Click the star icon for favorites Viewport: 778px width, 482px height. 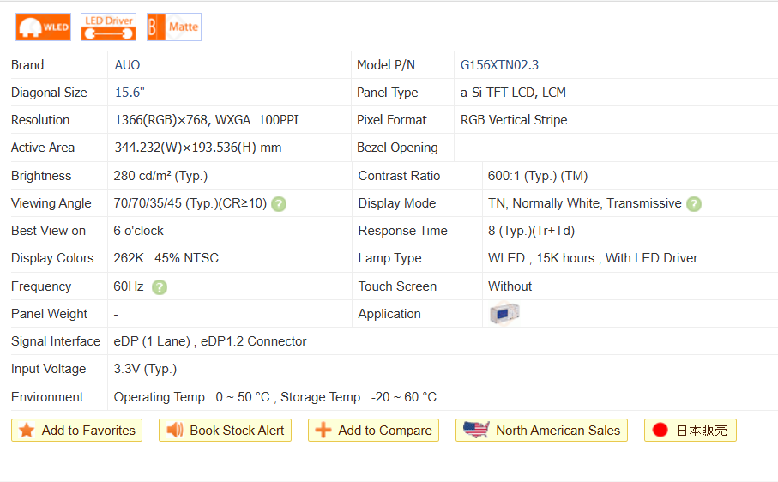[27, 431]
